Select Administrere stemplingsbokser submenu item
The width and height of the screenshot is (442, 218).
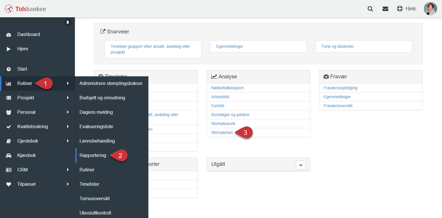click(x=112, y=84)
